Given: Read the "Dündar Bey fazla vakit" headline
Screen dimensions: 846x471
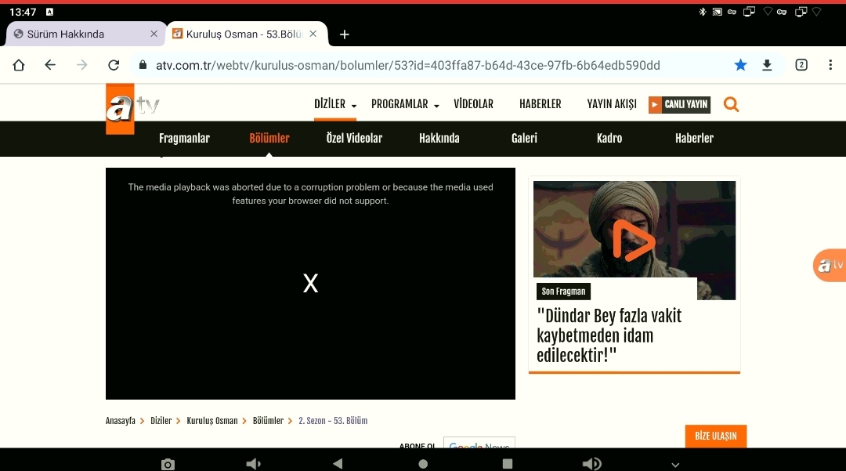Looking at the screenshot, I should (609, 335).
